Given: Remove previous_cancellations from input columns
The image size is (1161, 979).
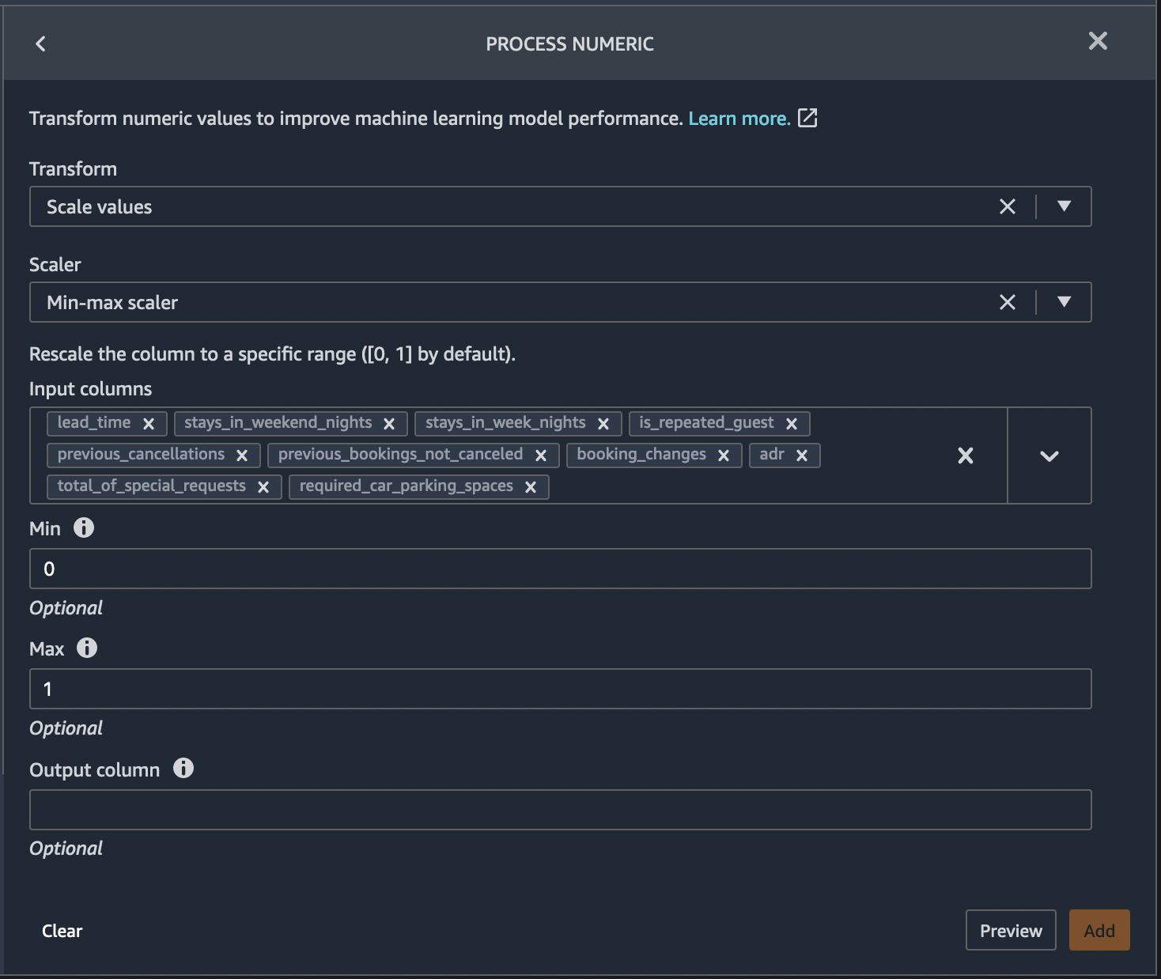Looking at the screenshot, I should (x=242, y=455).
